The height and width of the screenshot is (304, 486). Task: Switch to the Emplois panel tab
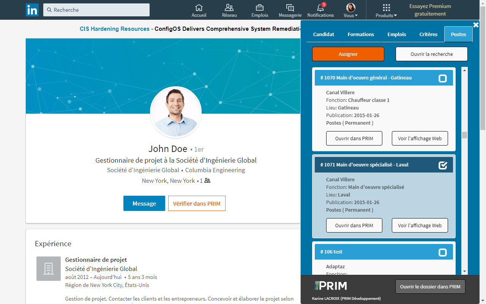click(397, 34)
